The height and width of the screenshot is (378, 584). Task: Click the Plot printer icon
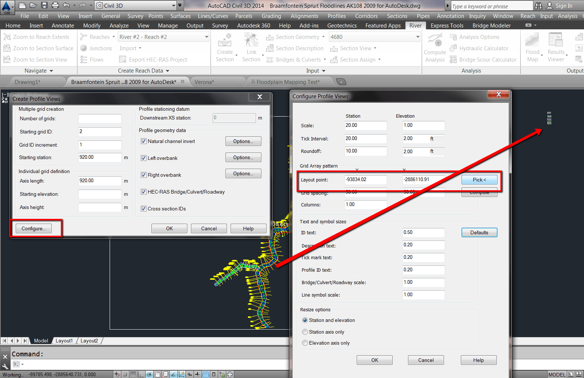[x=55, y=5]
